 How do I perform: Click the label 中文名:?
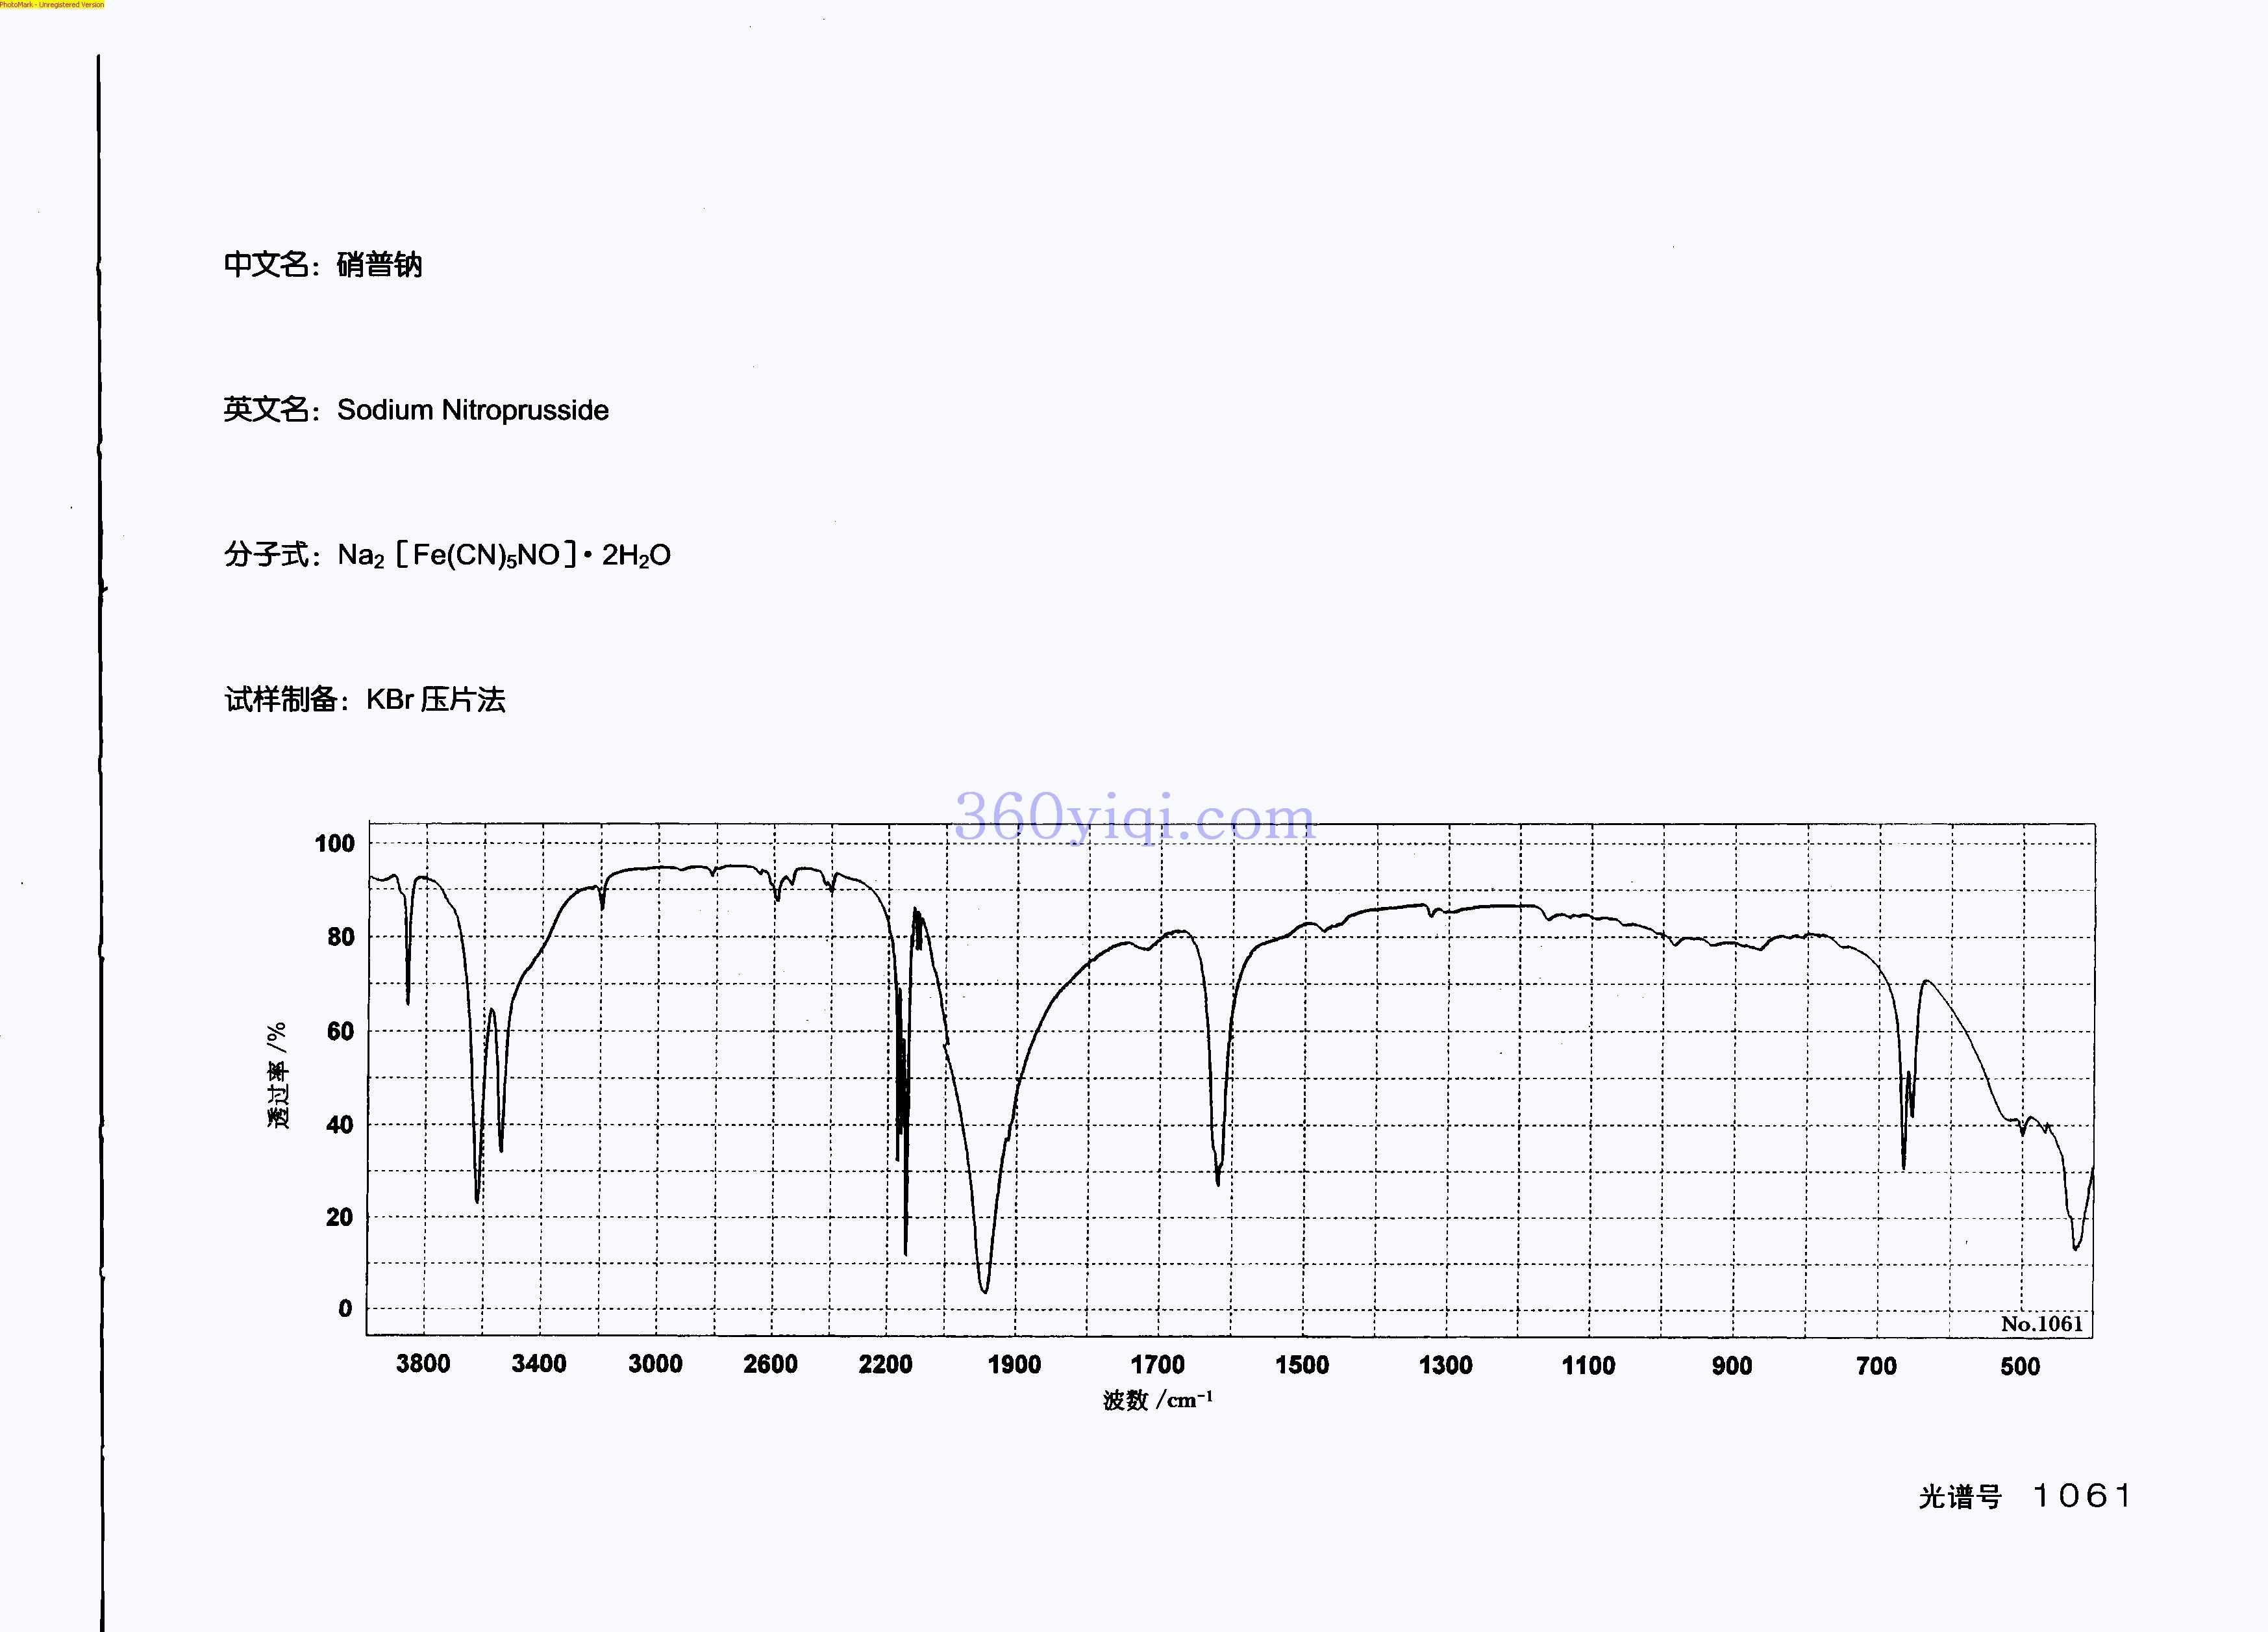point(271,265)
